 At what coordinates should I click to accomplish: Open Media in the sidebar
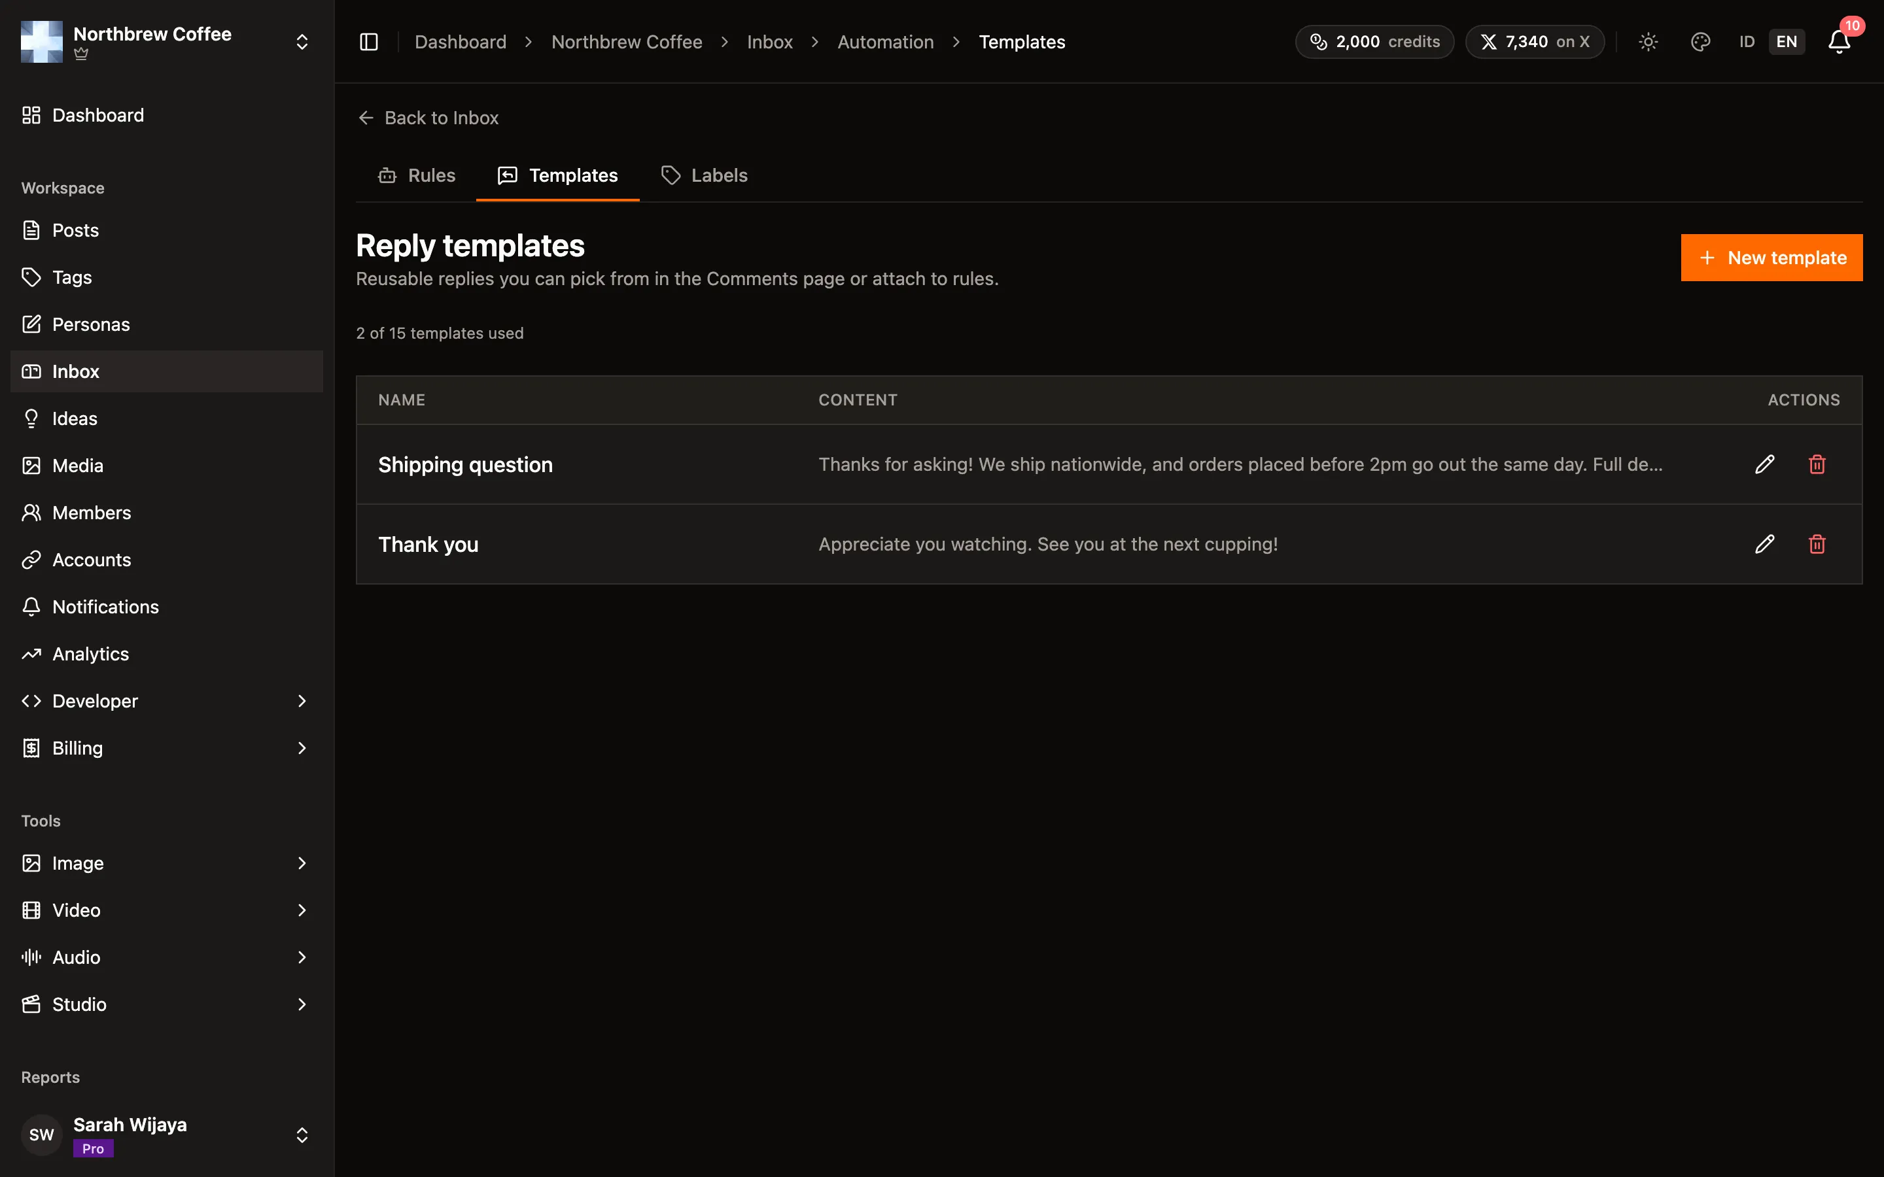[x=167, y=466]
